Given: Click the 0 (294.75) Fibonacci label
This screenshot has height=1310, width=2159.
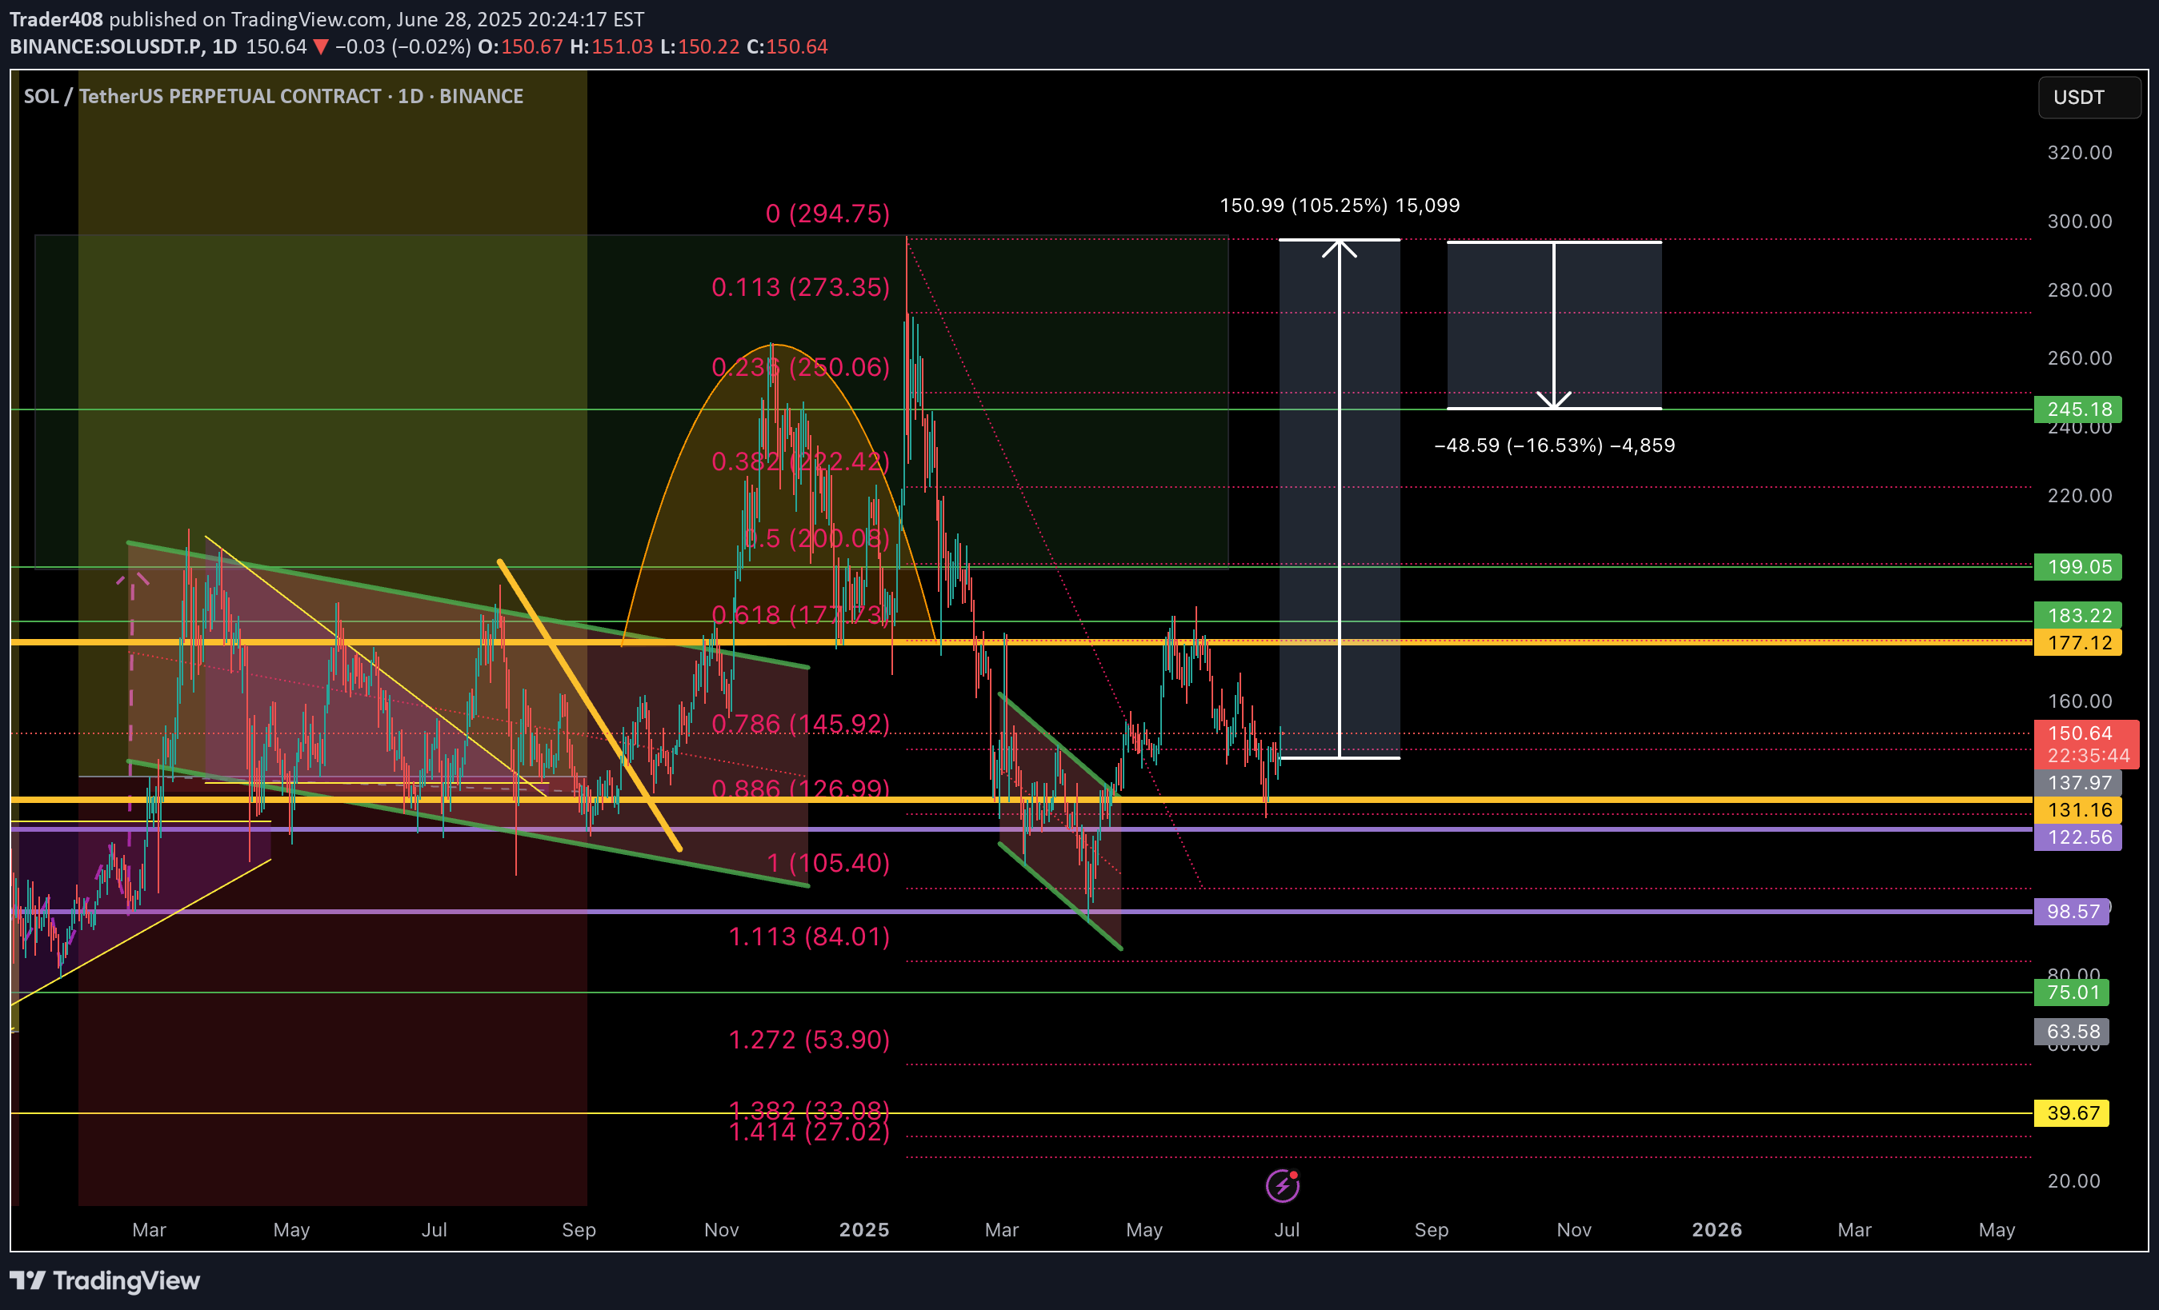Looking at the screenshot, I should (827, 214).
